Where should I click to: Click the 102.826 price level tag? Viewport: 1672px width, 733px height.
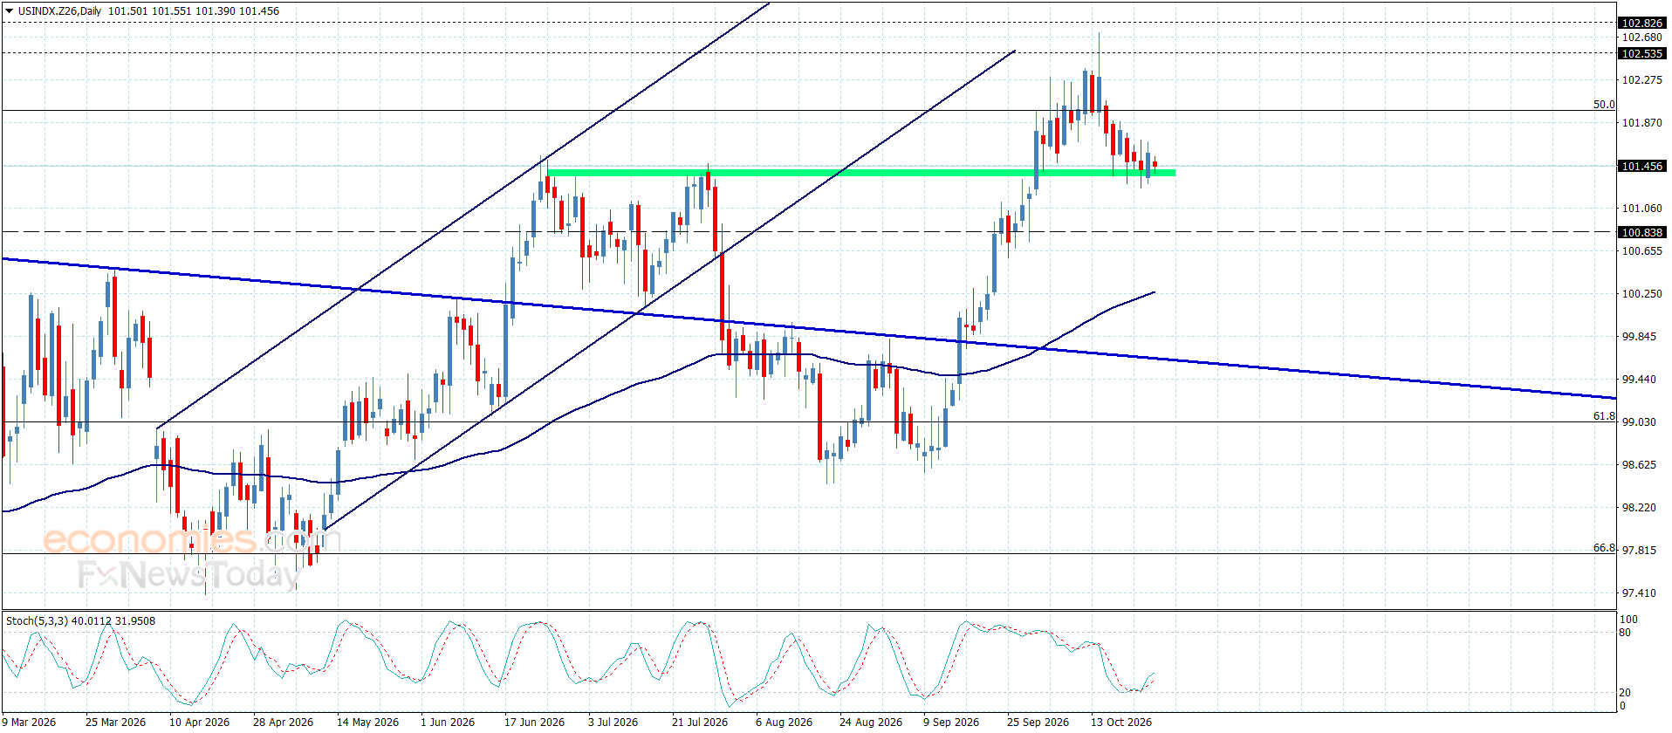click(x=1641, y=23)
